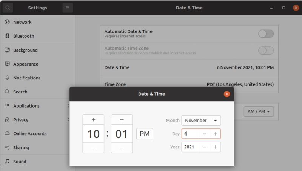Viewport: 302px width, 171px height.
Task: Open Network settings in sidebar
Action: [x=23, y=22]
